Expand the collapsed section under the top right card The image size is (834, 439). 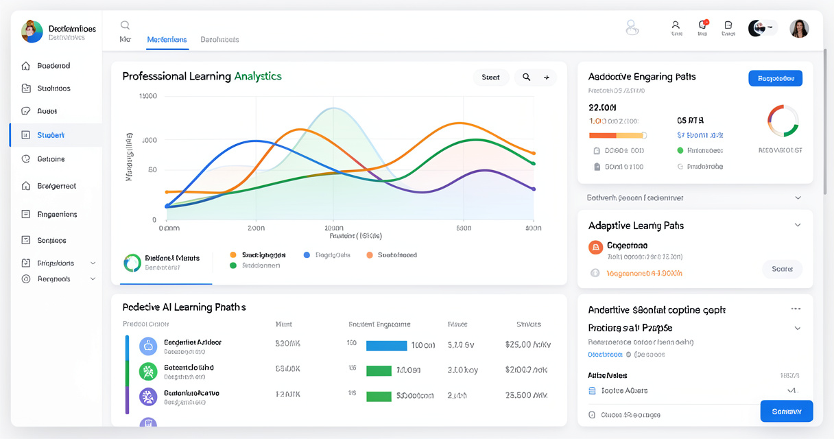point(798,198)
